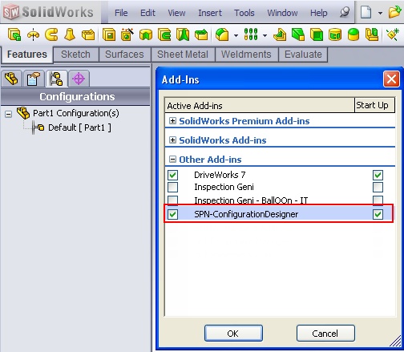404x352 pixels.
Task: Open the Help menu
Action: click(x=318, y=13)
